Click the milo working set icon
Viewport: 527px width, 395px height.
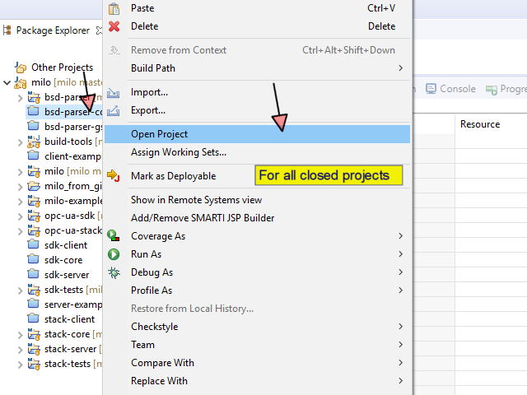[21, 82]
